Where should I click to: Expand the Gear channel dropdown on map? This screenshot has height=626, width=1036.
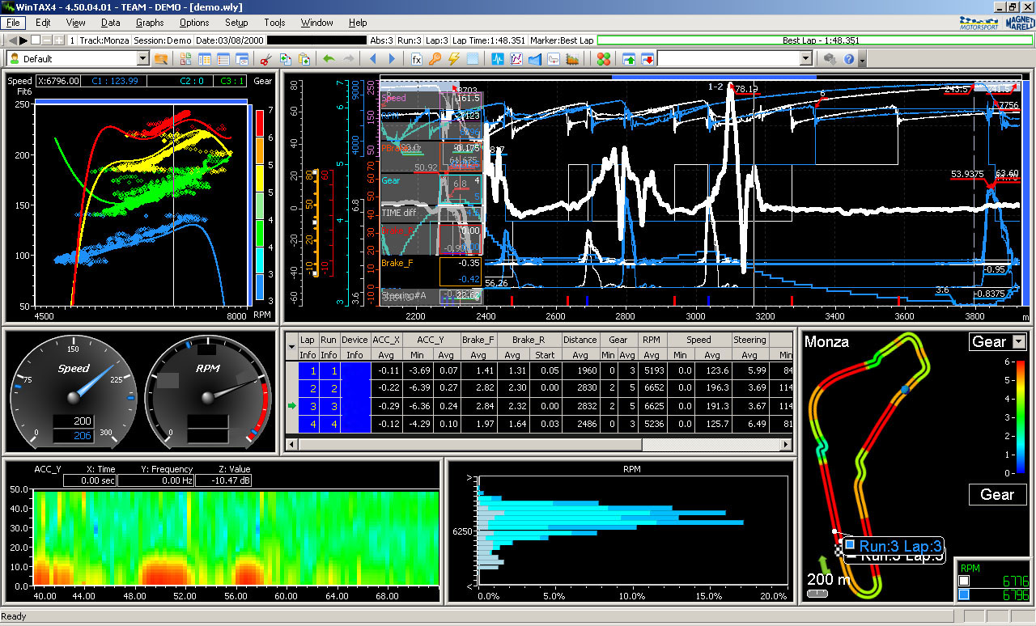[x=1018, y=342]
